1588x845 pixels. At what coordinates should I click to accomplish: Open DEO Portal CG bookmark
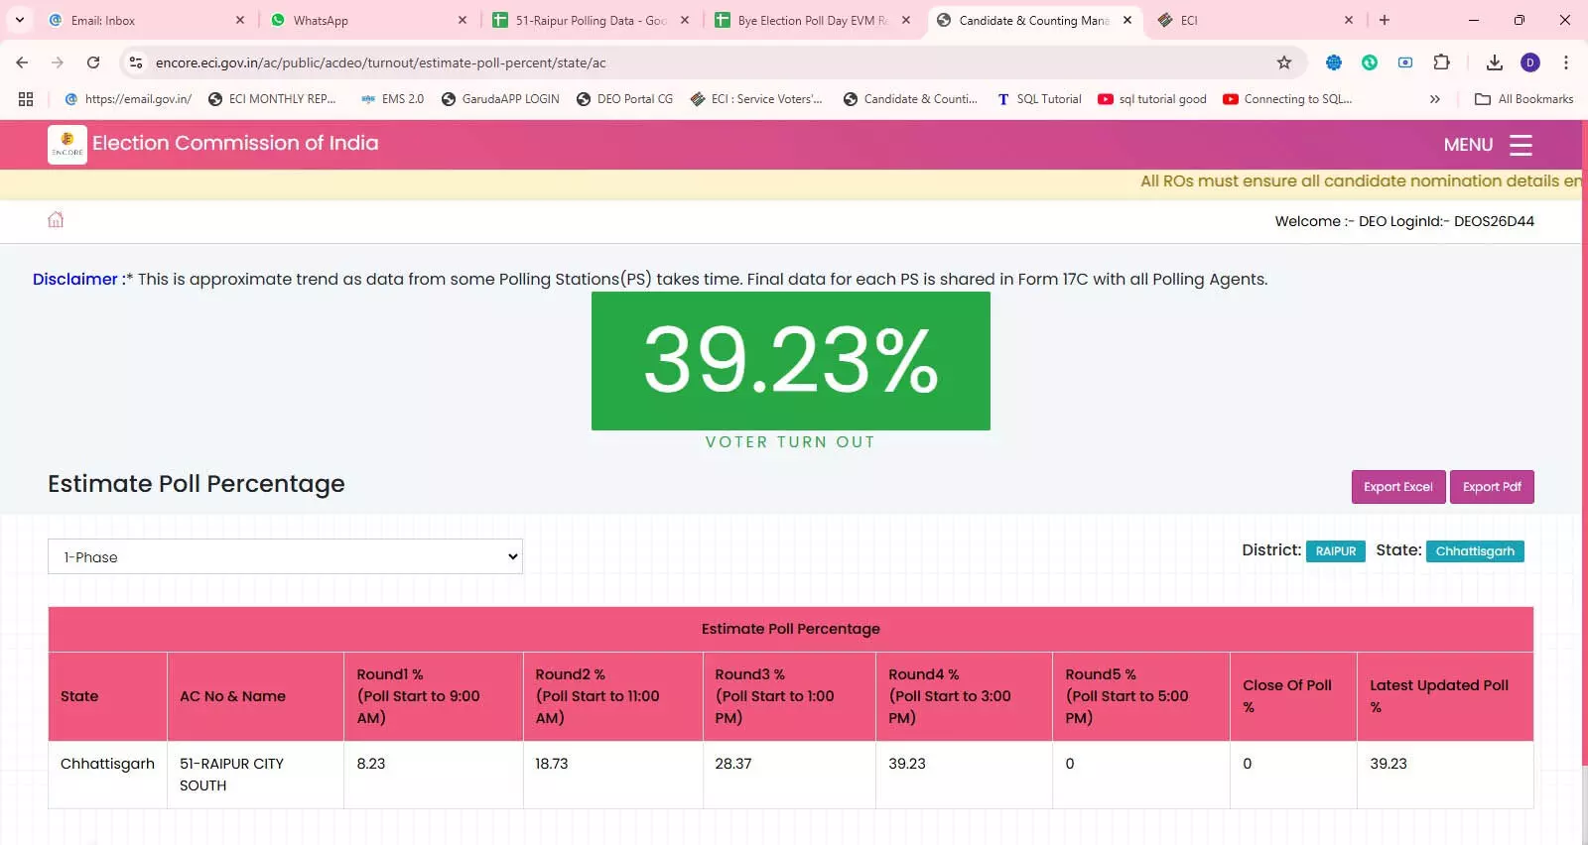624,99
